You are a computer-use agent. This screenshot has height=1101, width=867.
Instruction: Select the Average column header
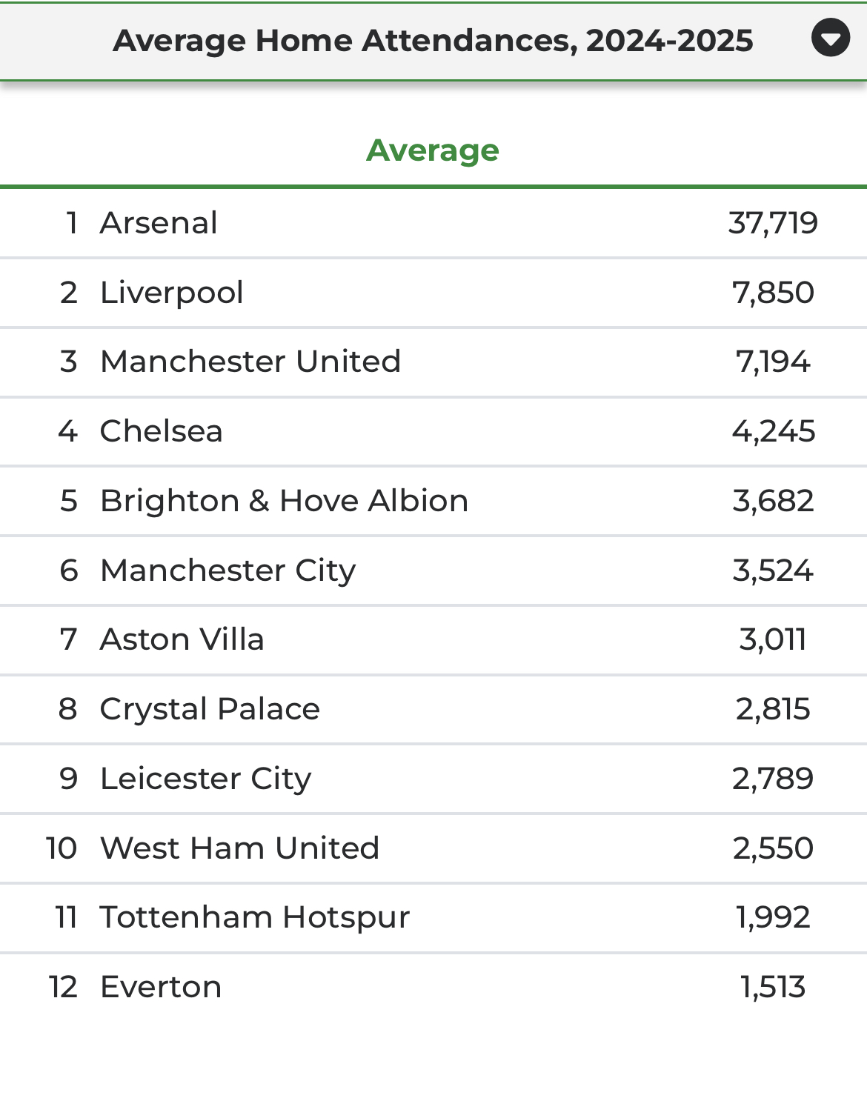pyautogui.click(x=433, y=150)
